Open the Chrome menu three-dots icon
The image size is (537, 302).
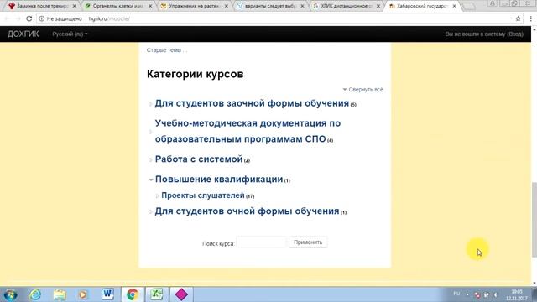click(x=530, y=18)
